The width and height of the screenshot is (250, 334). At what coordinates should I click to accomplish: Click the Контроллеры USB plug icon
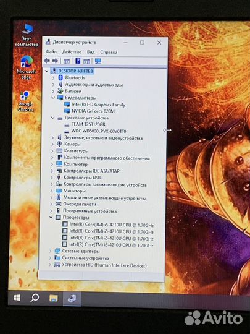pyautogui.click(x=59, y=178)
